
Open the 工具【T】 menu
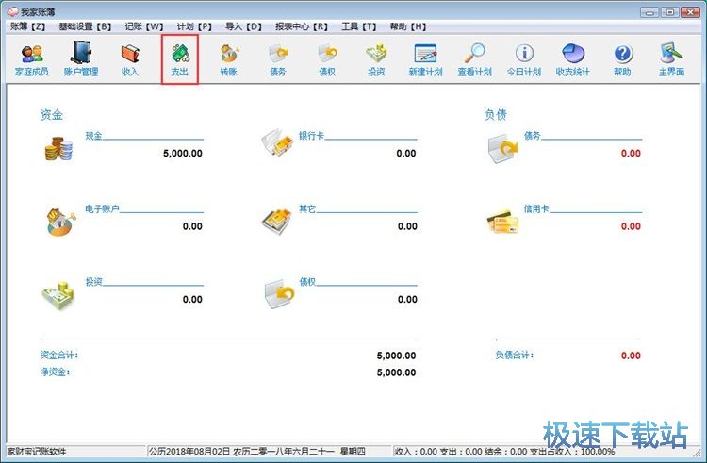pyautogui.click(x=358, y=26)
